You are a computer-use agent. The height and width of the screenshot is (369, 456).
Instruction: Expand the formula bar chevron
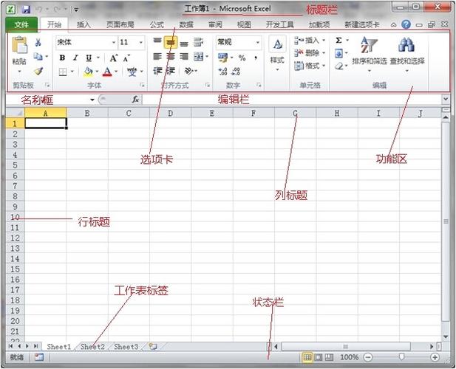click(446, 100)
